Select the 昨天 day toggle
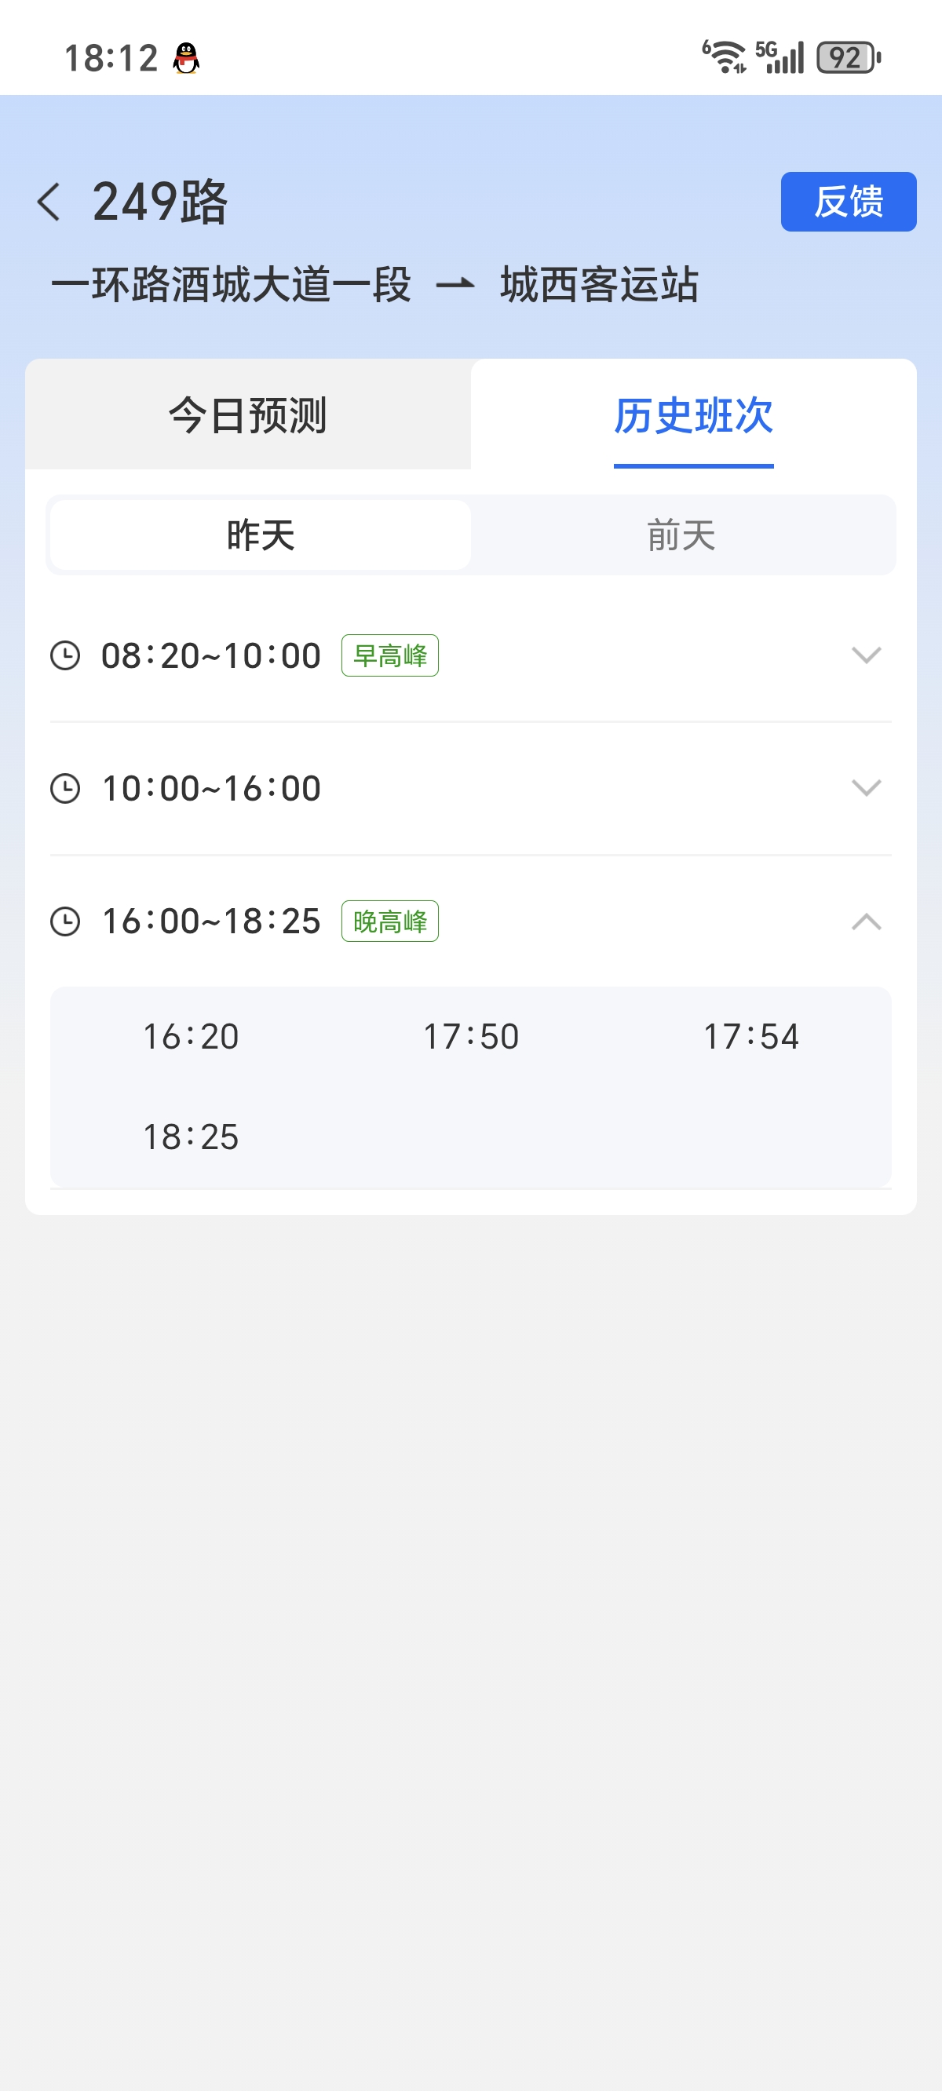 [260, 536]
